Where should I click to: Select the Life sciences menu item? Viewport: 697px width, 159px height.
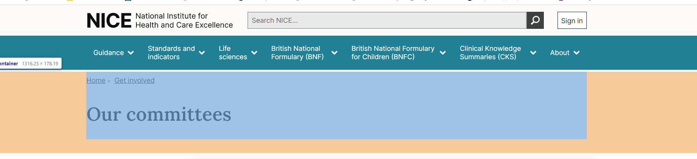[233, 53]
